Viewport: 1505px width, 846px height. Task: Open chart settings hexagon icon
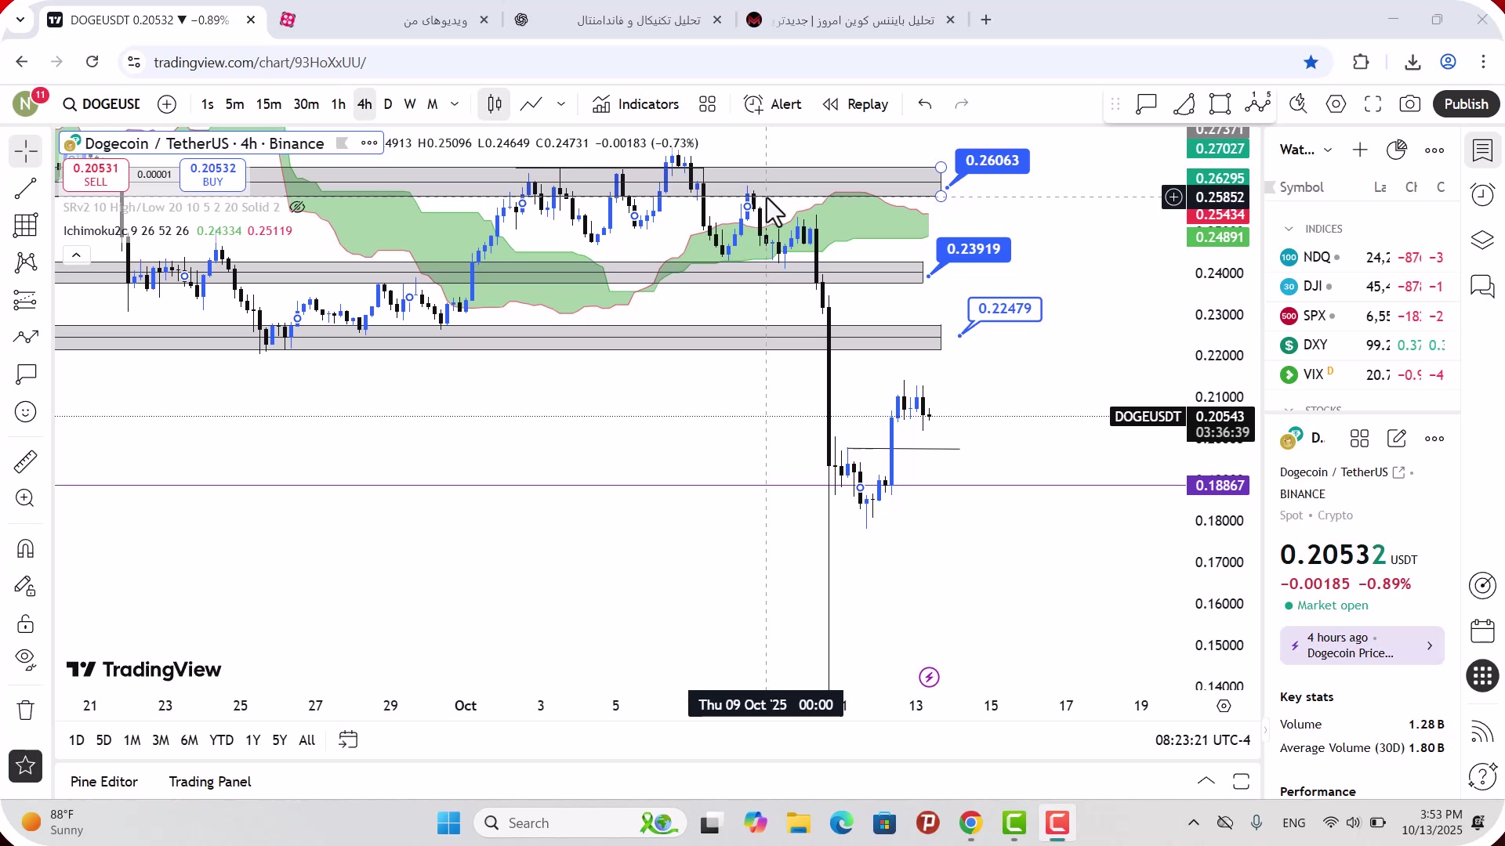tap(1336, 104)
